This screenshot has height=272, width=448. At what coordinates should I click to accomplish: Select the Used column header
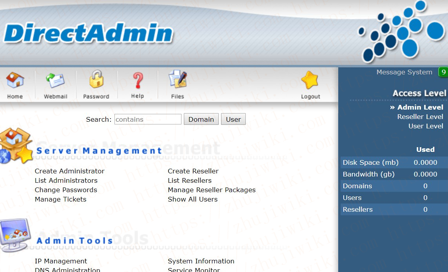tap(425, 149)
